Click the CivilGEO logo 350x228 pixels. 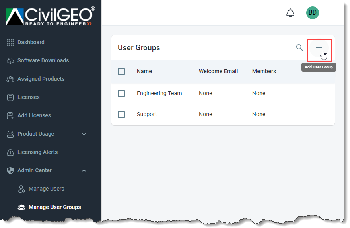click(x=51, y=16)
